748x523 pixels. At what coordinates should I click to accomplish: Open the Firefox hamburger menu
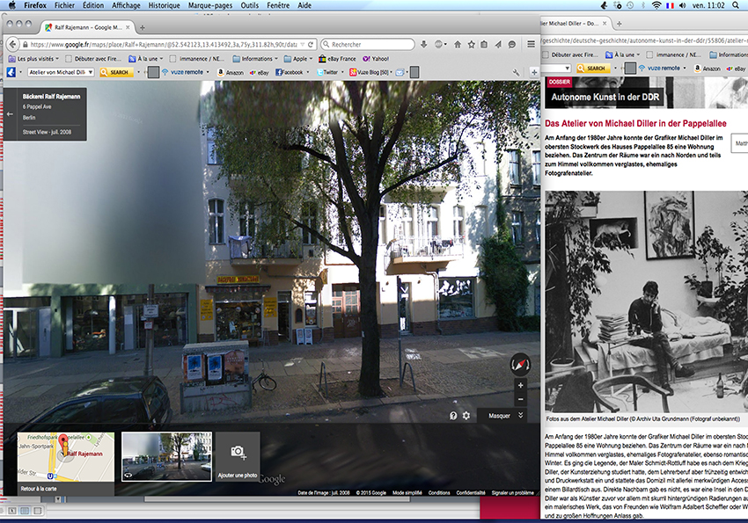click(x=531, y=44)
